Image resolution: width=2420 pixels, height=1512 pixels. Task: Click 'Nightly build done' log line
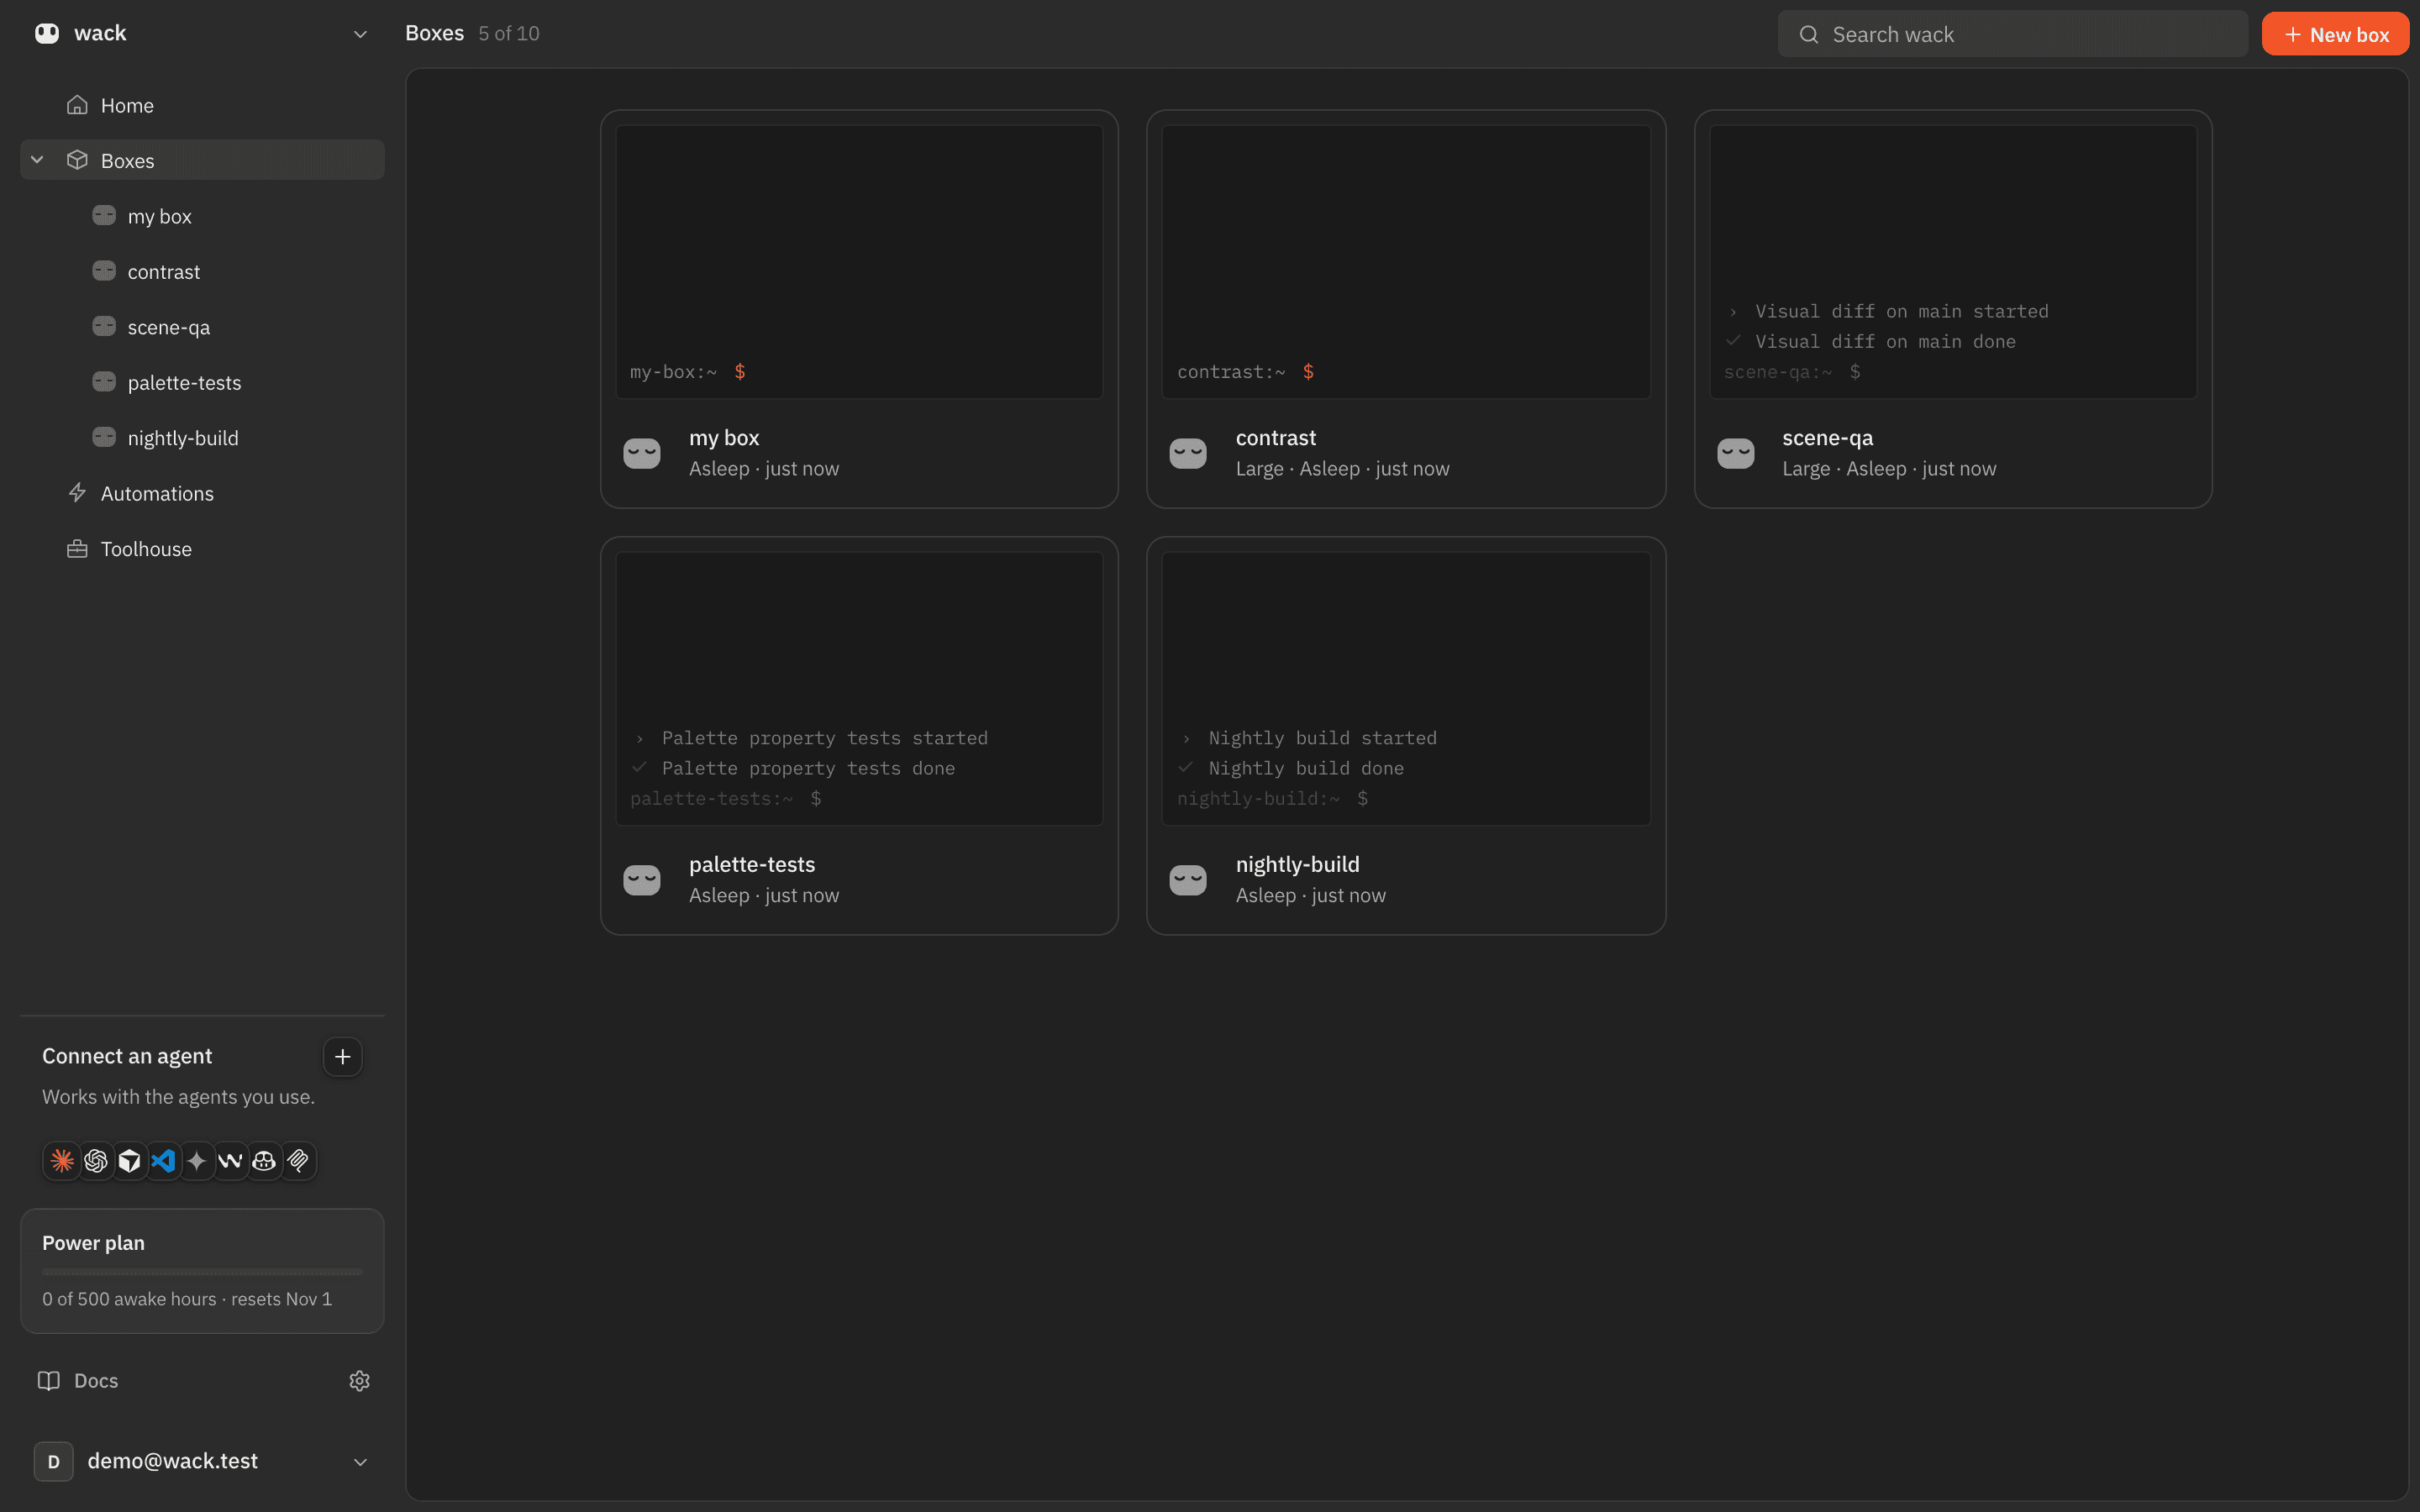(1306, 768)
